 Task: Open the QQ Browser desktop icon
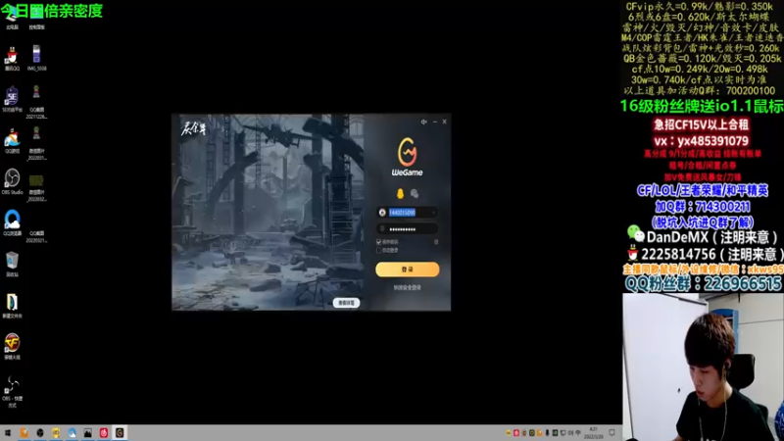click(x=12, y=223)
